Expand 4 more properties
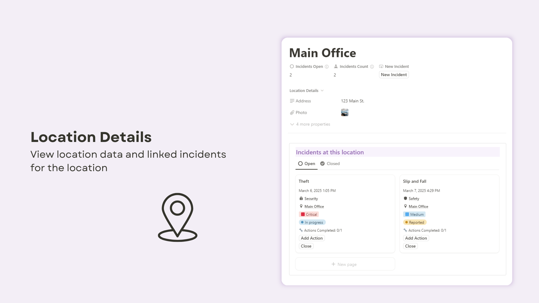This screenshot has width=539, height=303. pos(310,124)
